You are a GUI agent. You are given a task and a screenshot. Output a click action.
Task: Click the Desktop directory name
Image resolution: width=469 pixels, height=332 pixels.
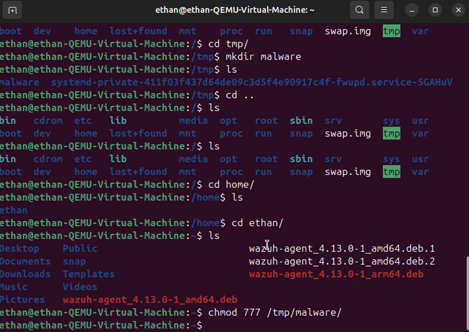tap(19, 249)
